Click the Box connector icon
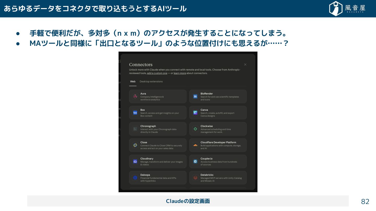The width and height of the screenshot is (376, 211). pos(135,113)
